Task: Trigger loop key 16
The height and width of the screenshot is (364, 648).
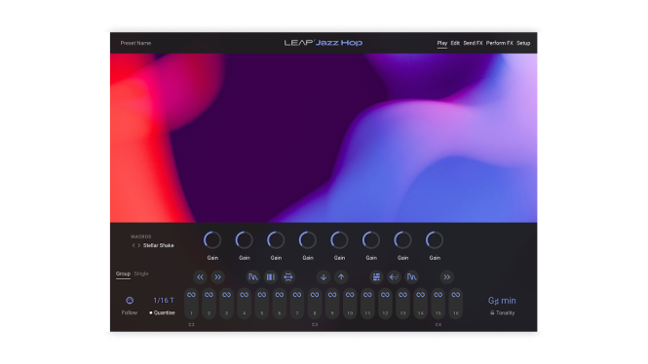Action: (x=456, y=304)
